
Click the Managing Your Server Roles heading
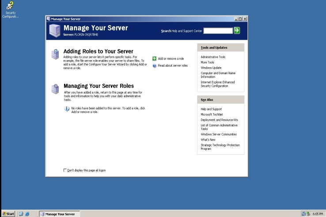(x=99, y=86)
